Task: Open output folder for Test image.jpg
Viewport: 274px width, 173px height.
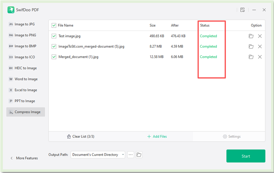Action: click(251, 36)
